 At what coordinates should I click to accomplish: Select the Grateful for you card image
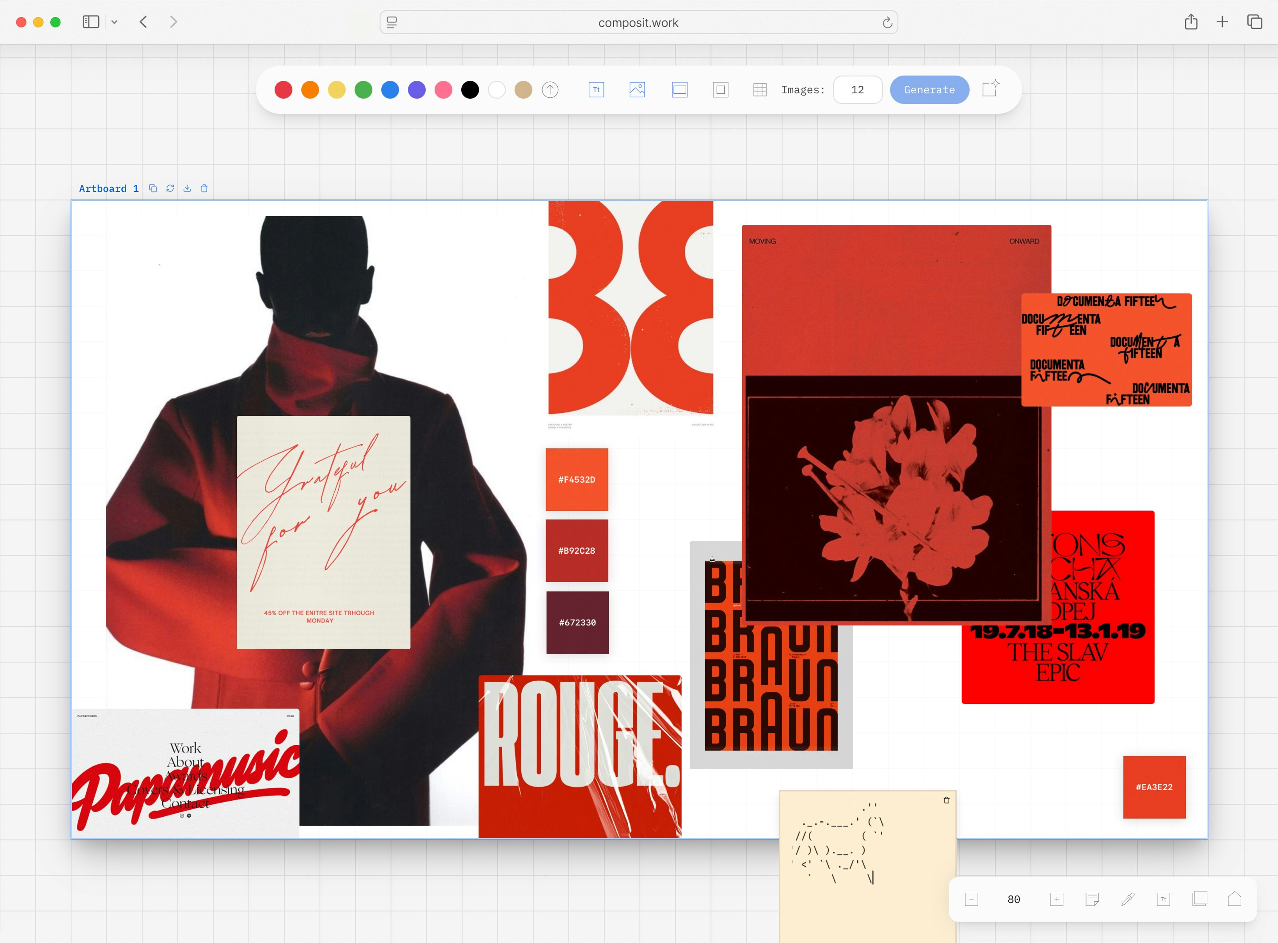(x=323, y=532)
